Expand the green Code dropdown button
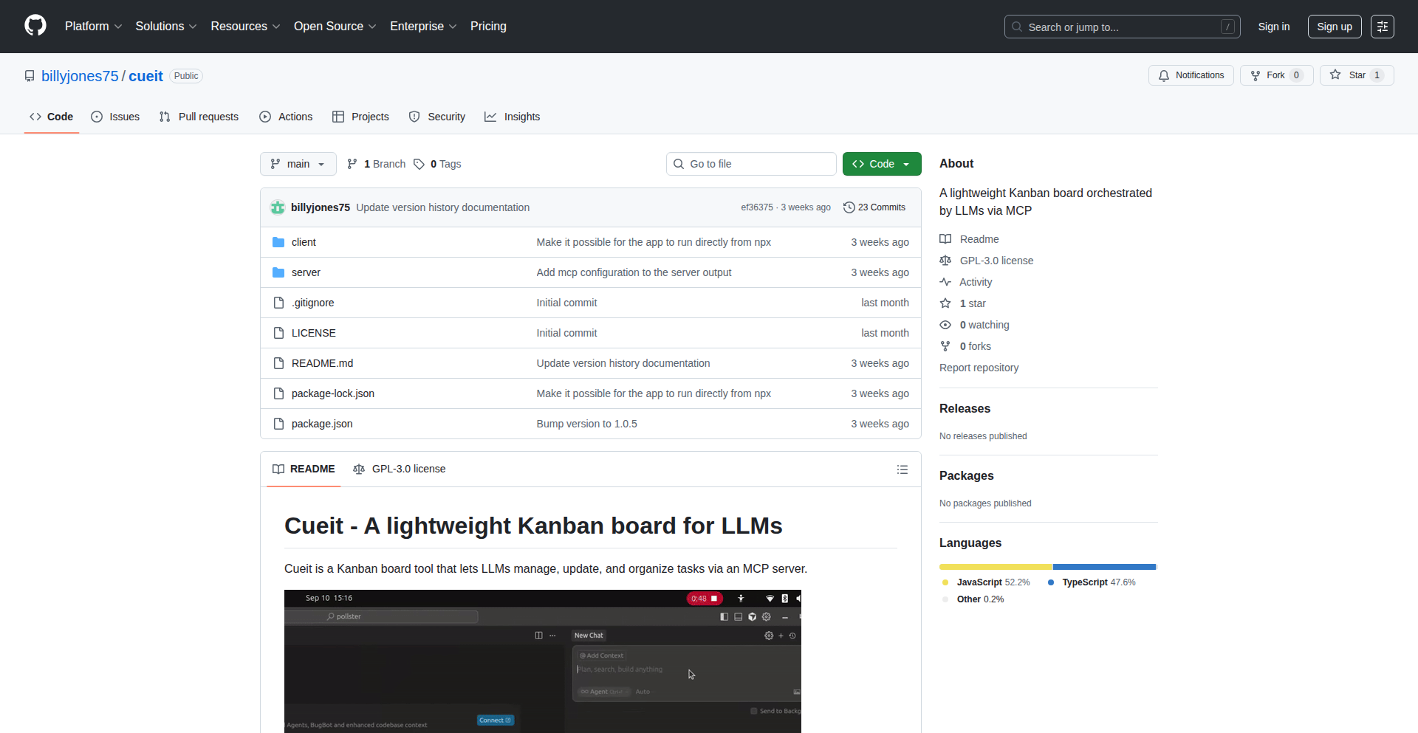Image resolution: width=1418 pixels, height=733 pixels. tap(882, 164)
